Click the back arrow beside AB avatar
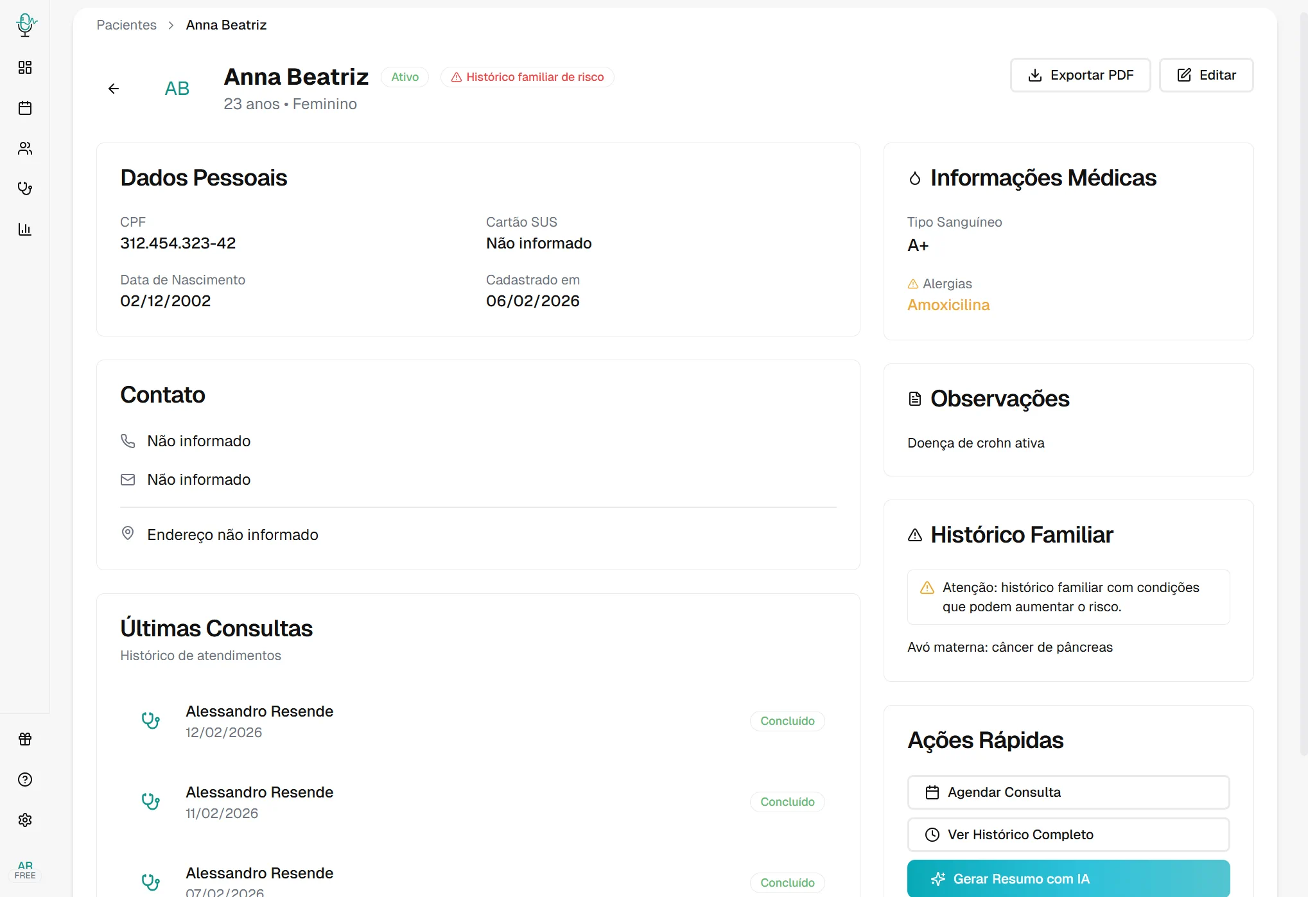 pyautogui.click(x=114, y=89)
